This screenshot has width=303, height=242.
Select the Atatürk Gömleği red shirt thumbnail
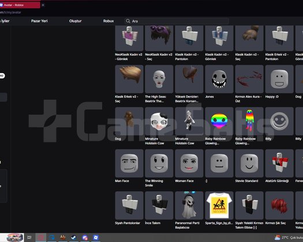coord(279,163)
